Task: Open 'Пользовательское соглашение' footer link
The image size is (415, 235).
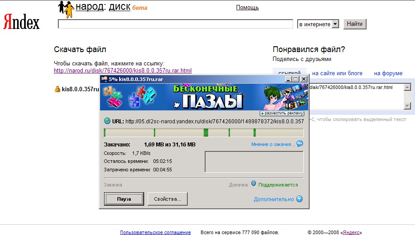Action: 155,232
